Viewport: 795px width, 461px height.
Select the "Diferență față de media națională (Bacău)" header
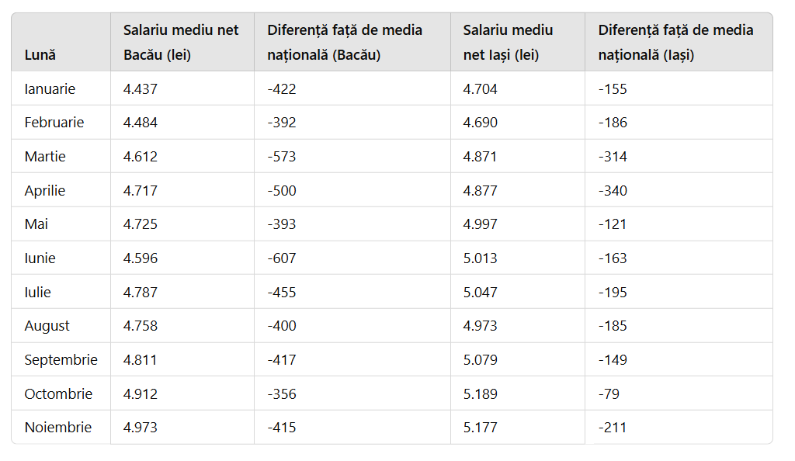tap(345, 43)
